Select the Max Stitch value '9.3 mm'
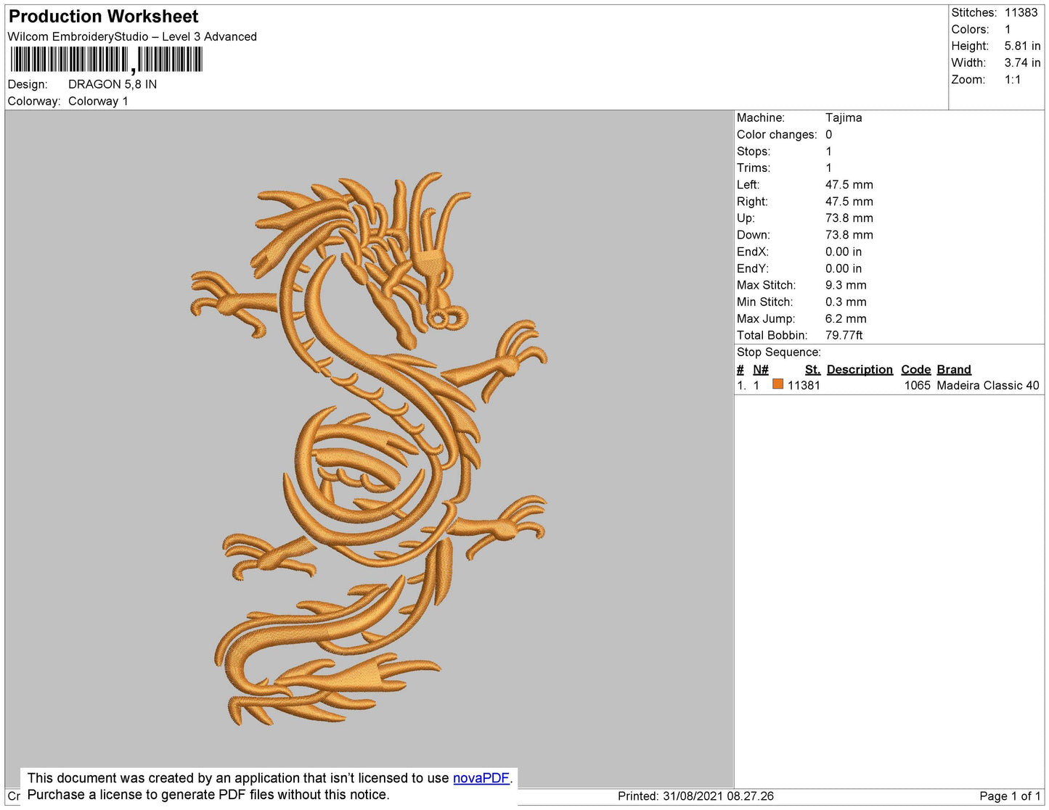 coord(846,285)
